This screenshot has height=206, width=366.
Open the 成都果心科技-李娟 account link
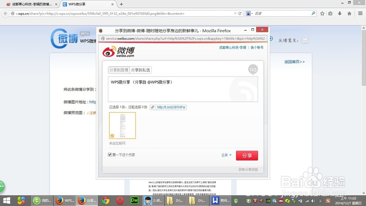click(232, 47)
